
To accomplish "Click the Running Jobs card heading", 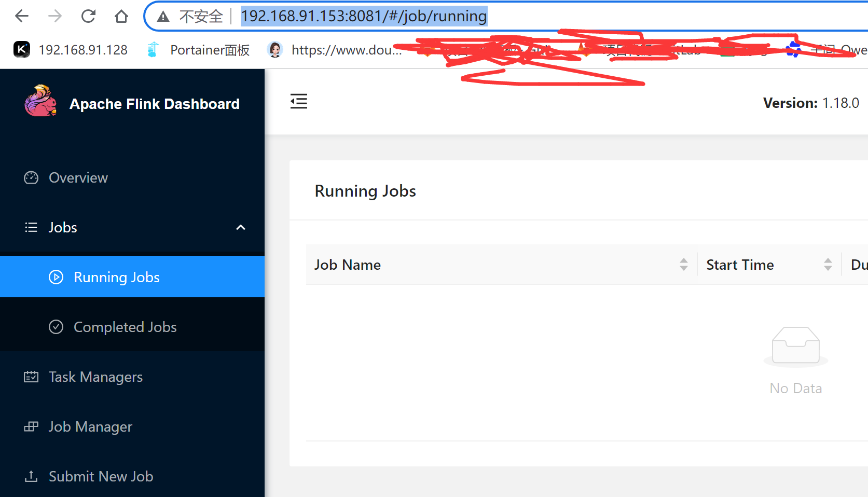I will coord(365,191).
